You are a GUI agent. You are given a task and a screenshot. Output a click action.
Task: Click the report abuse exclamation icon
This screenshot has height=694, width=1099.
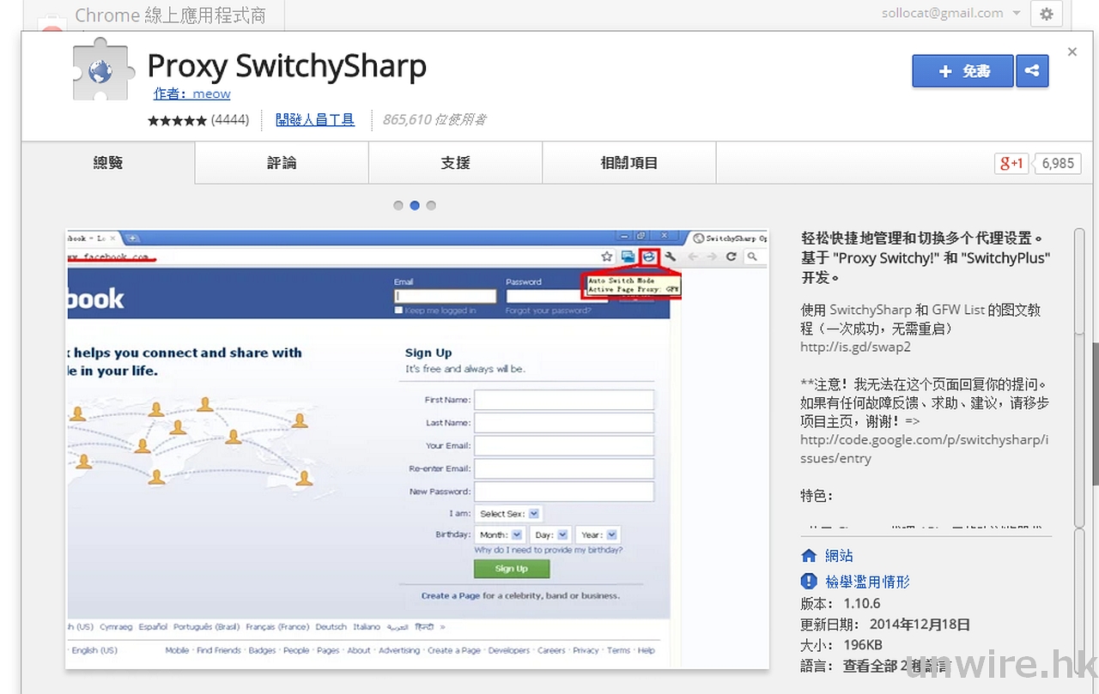pyautogui.click(x=809, y=582)
